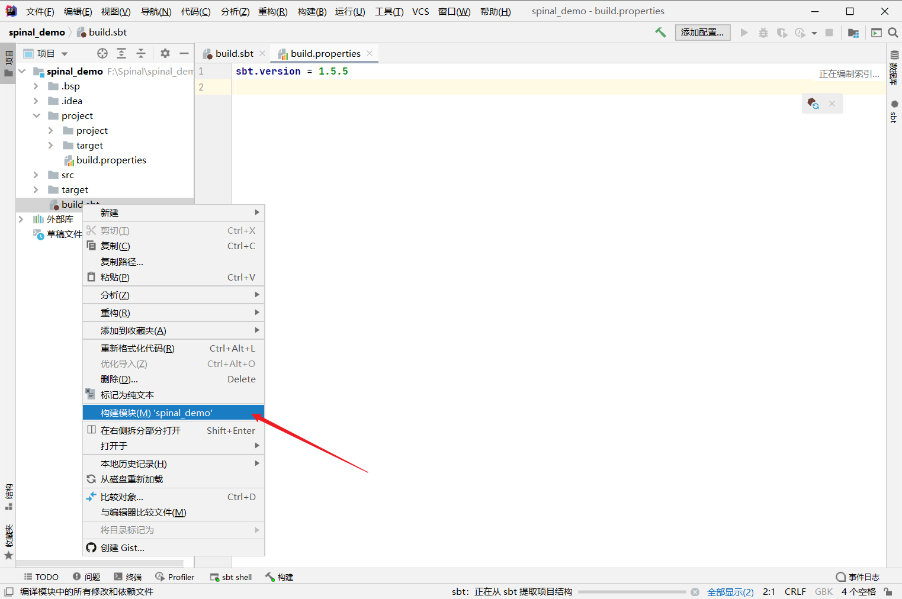902x599 pixels.
Task: Collapse all nodes in project tree
Action: click(140, 53)
